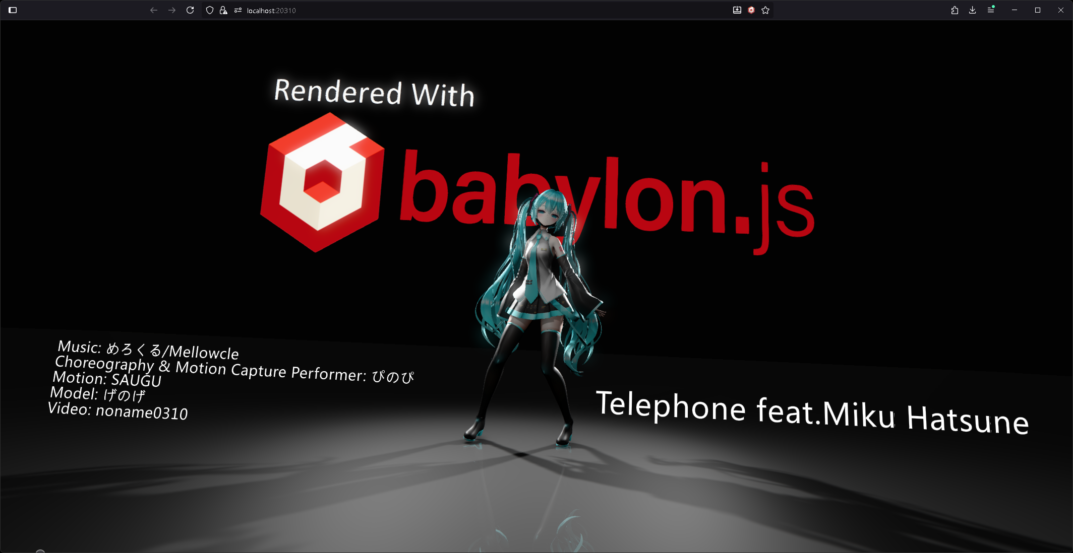Bookmark this page with star

[765, 10]
